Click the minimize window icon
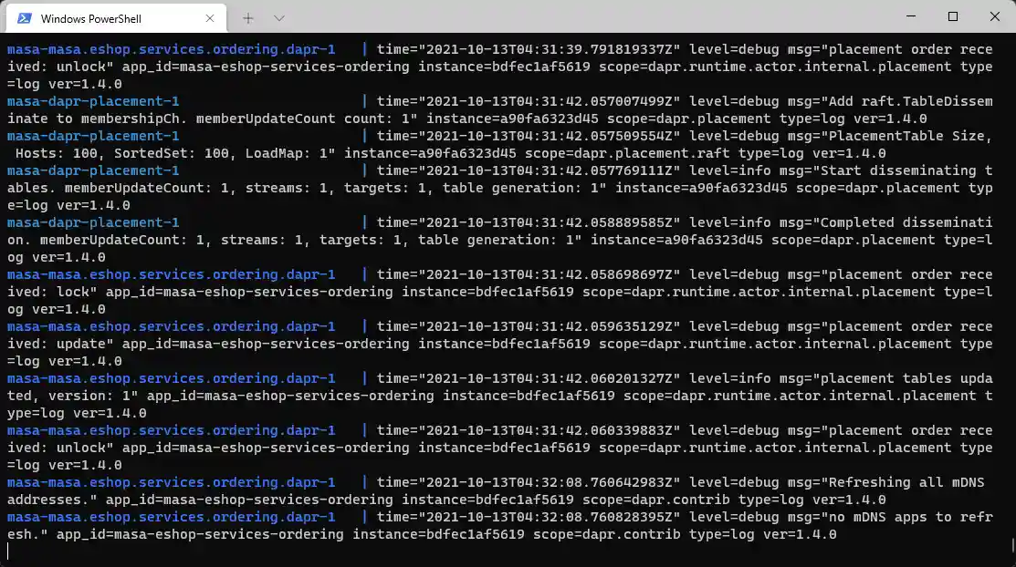 [909, 17]
